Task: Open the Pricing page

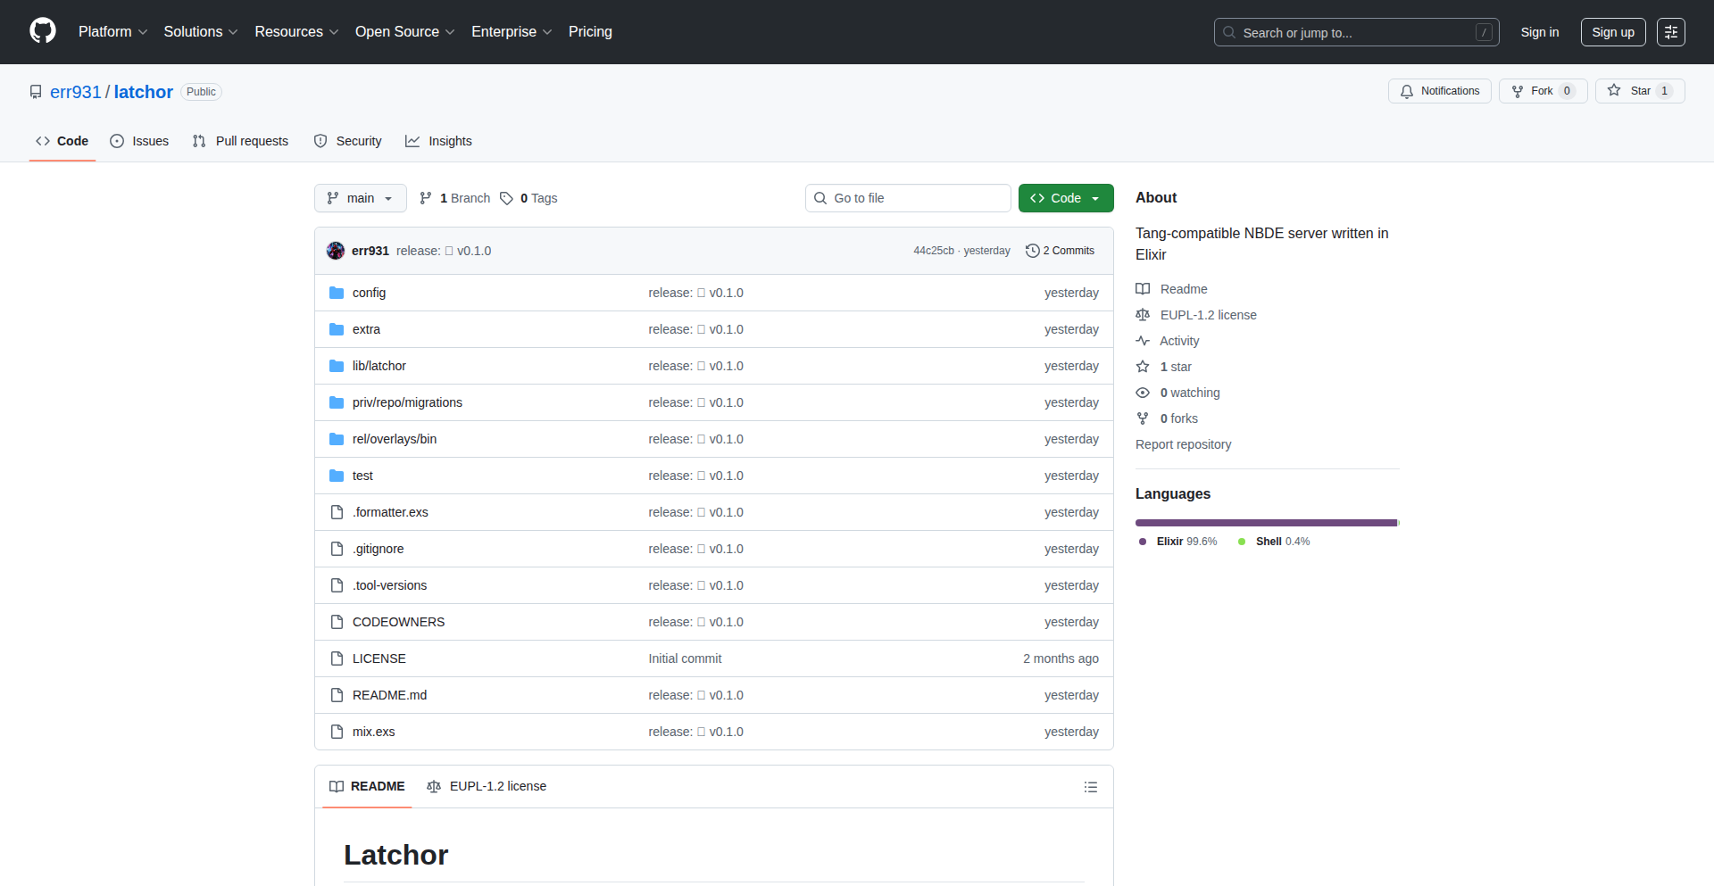Action: (590, 31)
